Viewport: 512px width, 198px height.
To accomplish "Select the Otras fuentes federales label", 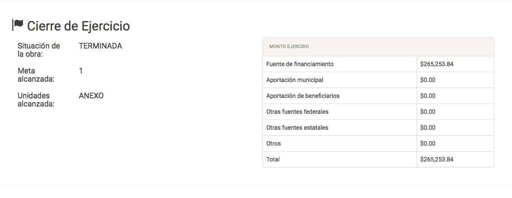I will click(x=298, y=112).
